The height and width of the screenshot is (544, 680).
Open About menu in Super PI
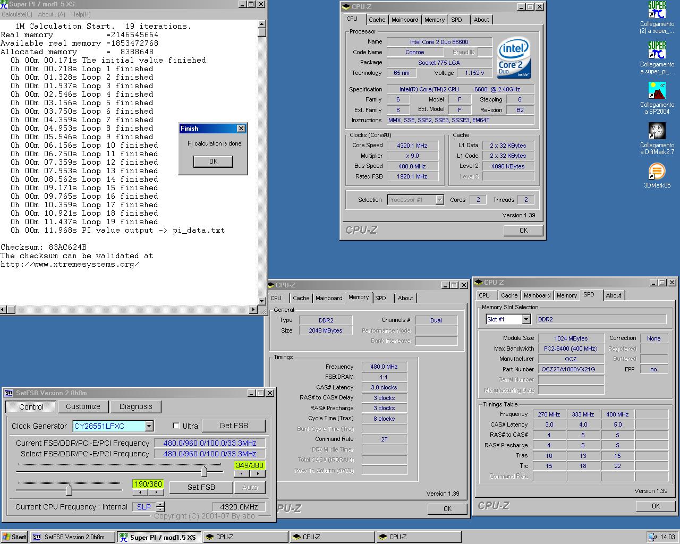click(x=52, y=14)
